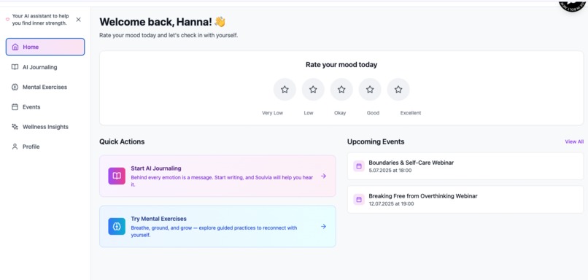Open AI Journaling from sidebar

point(45,67)
